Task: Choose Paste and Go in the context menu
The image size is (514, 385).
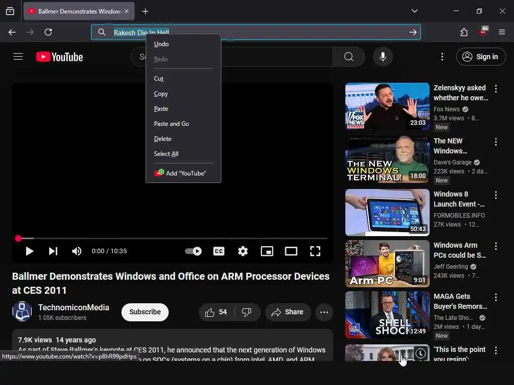Action: [183, 124]
